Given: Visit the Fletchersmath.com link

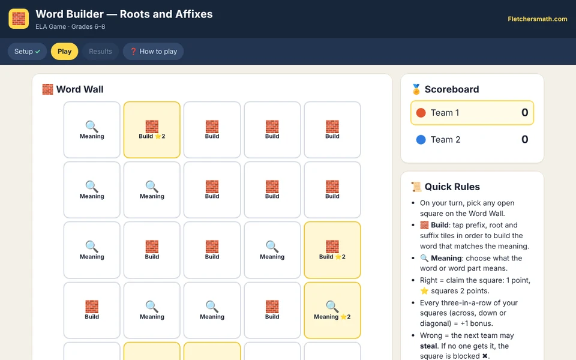Looking at the screenshot, I should [x=537, y=19].
